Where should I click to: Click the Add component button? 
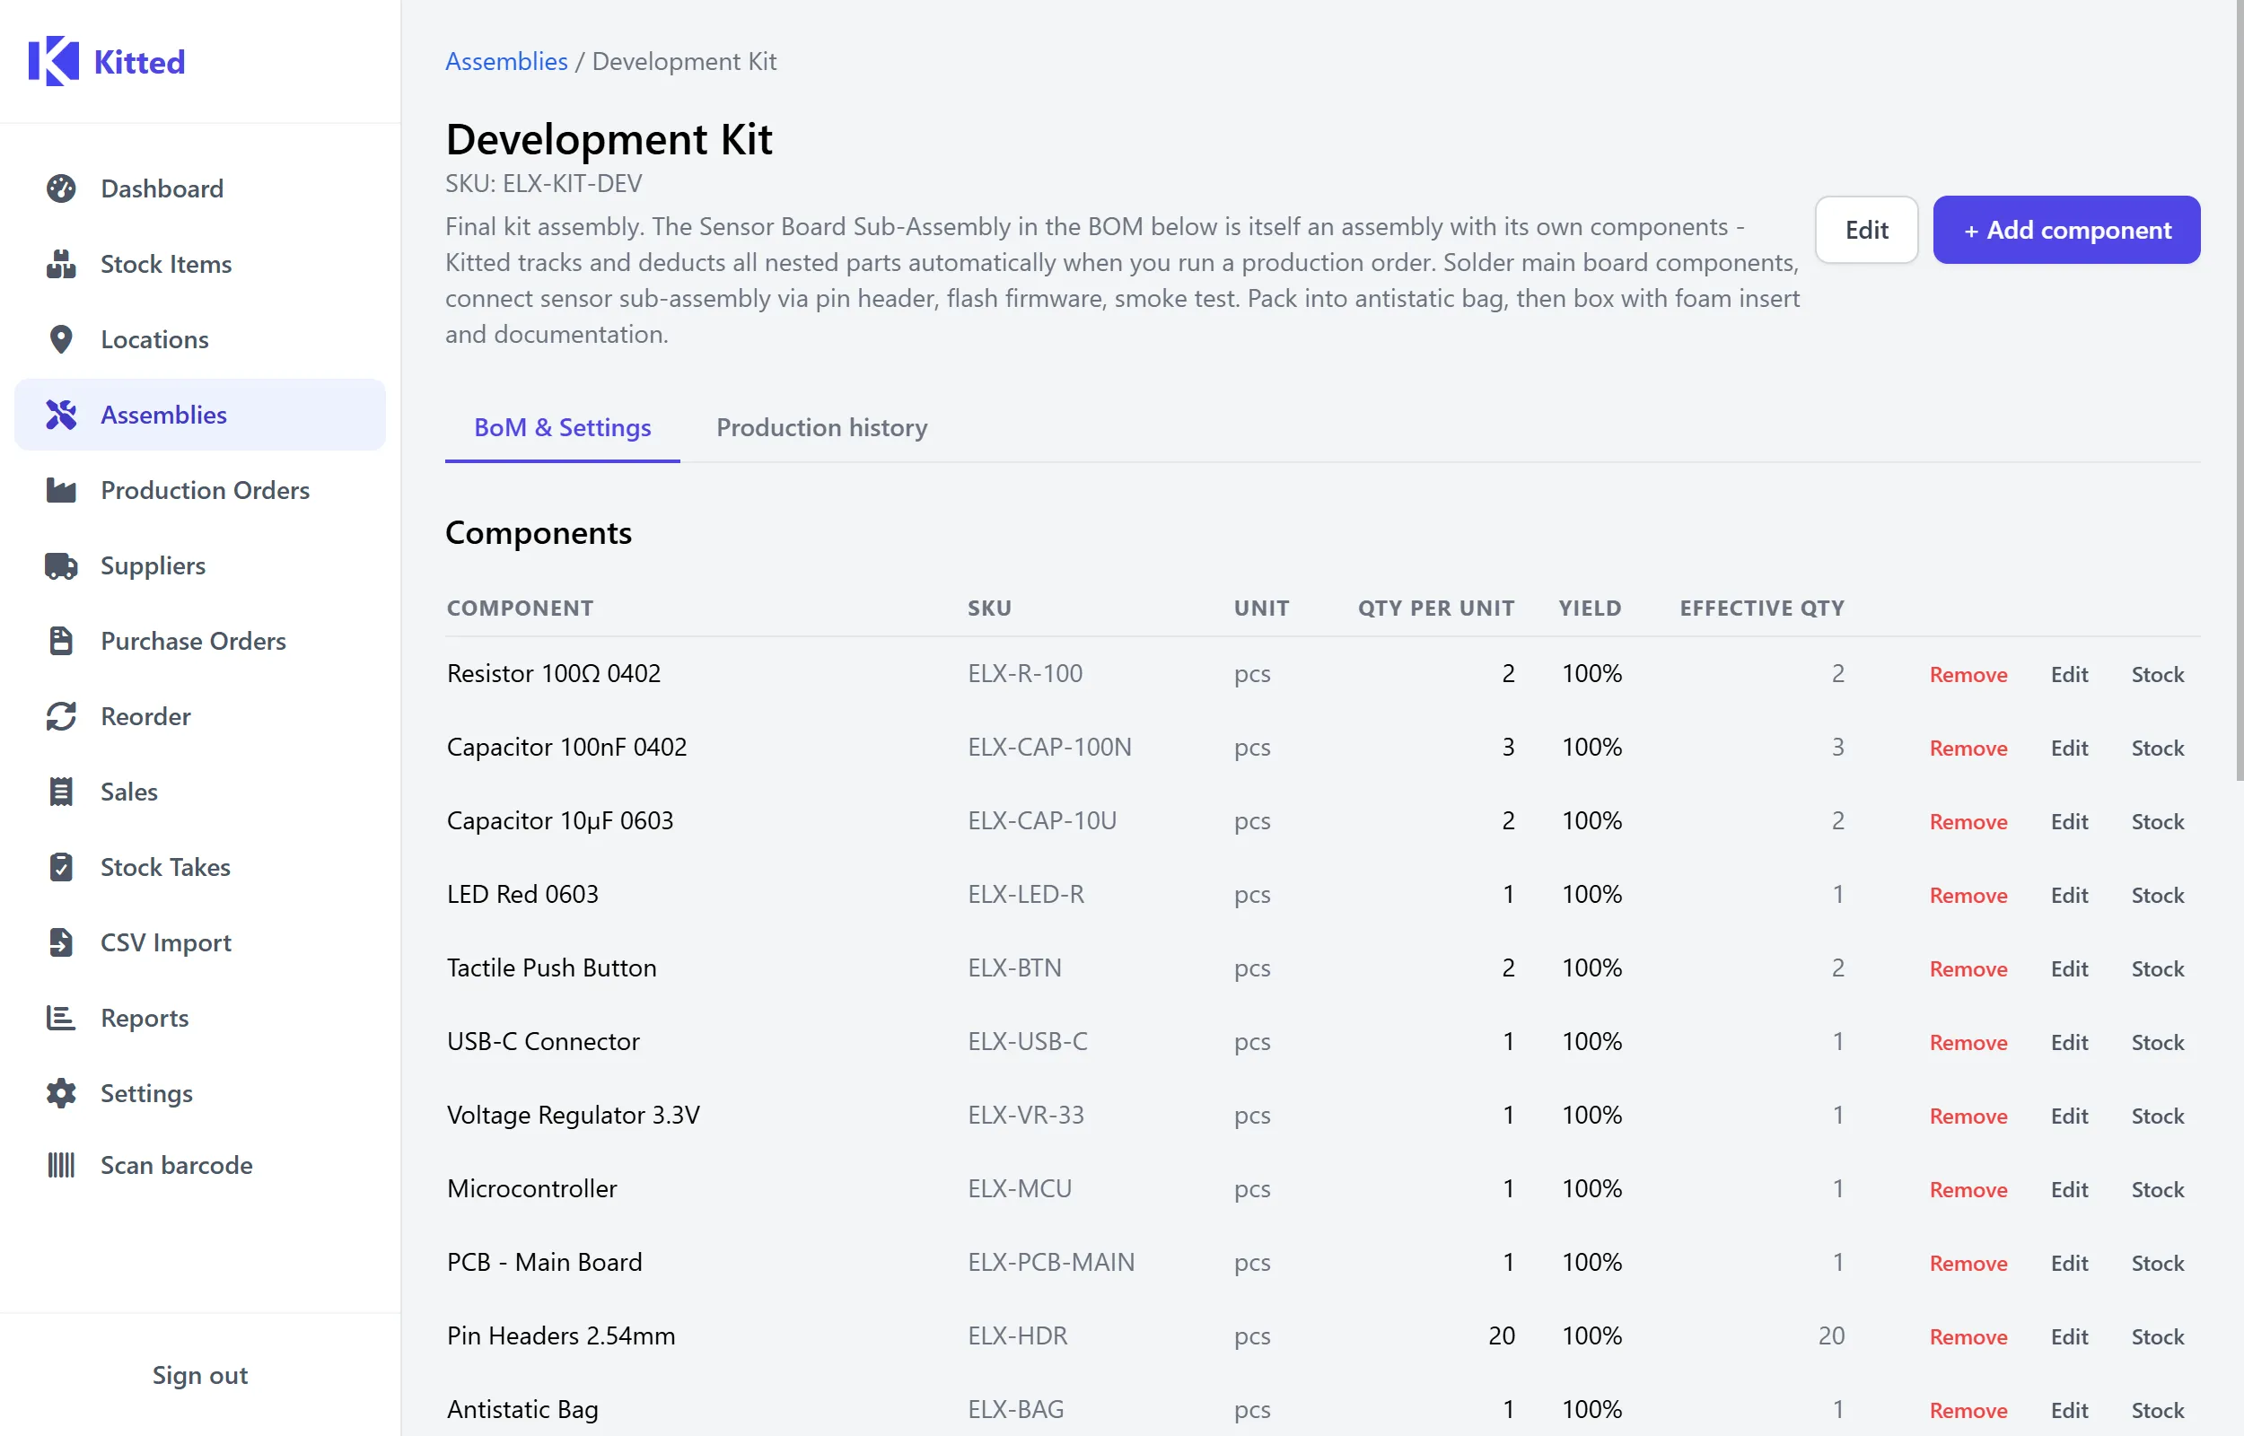[x=2066, y=230]
